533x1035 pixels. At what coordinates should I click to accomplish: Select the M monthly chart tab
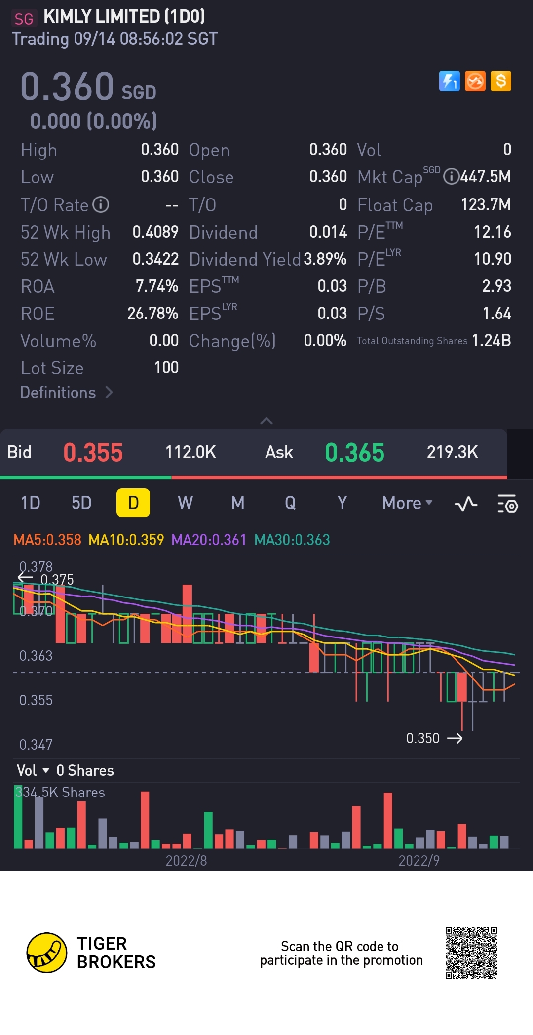click(238, 503)
